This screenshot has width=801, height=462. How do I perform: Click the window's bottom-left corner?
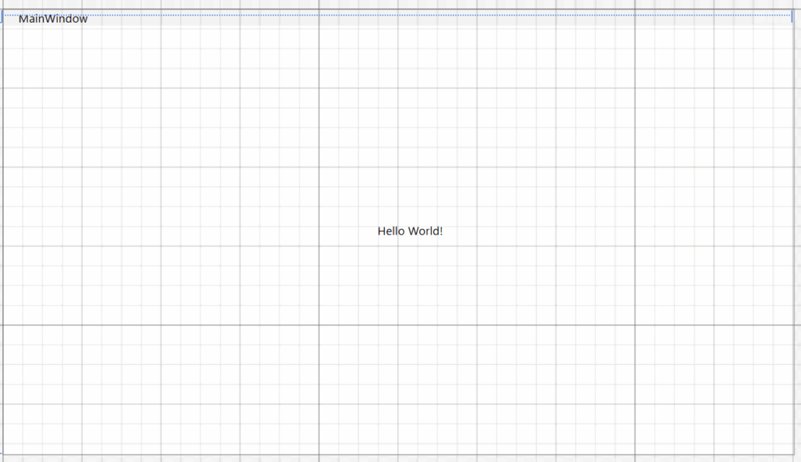coord(2,454)
